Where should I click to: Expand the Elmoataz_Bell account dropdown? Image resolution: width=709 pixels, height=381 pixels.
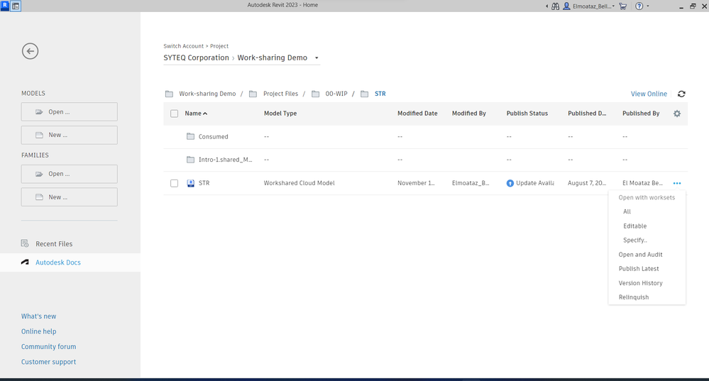614,6
